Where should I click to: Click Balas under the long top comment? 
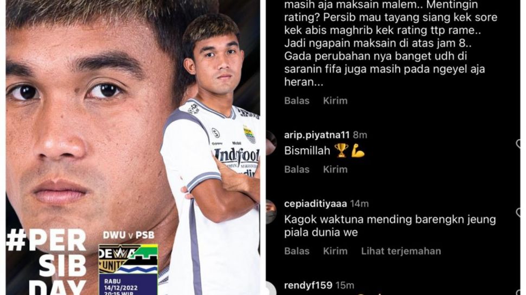(297, 101)
